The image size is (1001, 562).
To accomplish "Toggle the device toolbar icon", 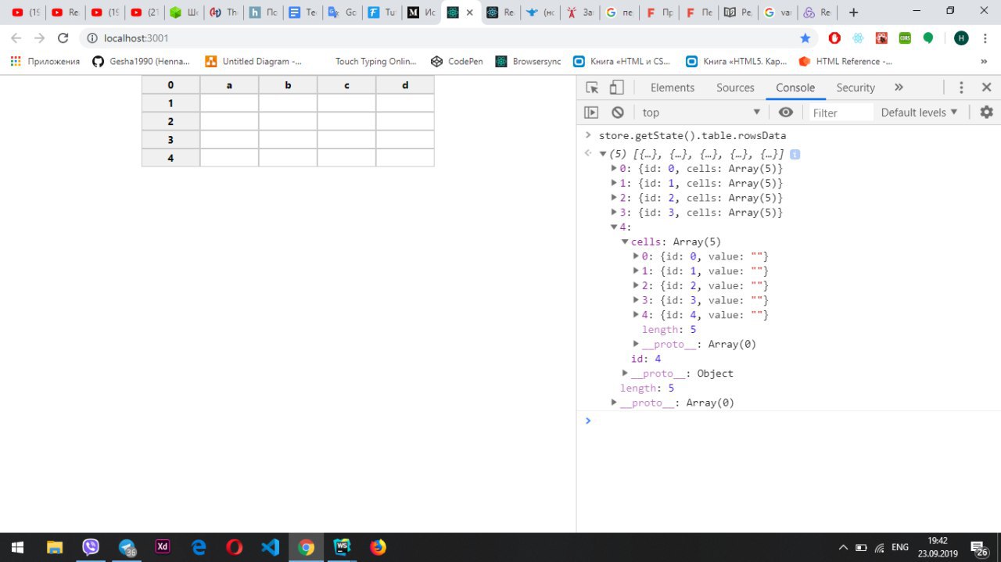I will tap(617, 88).
